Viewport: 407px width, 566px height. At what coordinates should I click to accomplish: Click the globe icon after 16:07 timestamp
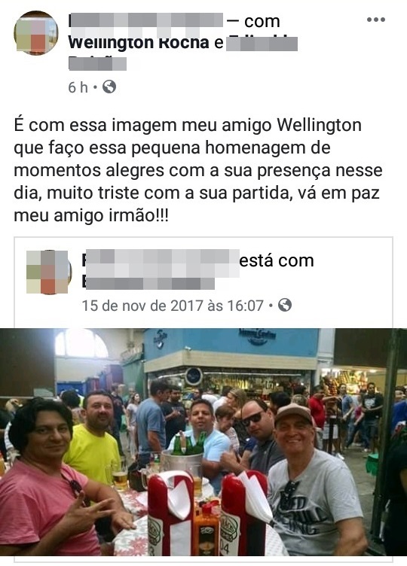[x=285, y=305]
